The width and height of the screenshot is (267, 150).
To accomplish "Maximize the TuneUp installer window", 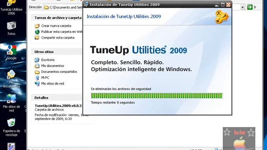I will (x=222, y=5).
